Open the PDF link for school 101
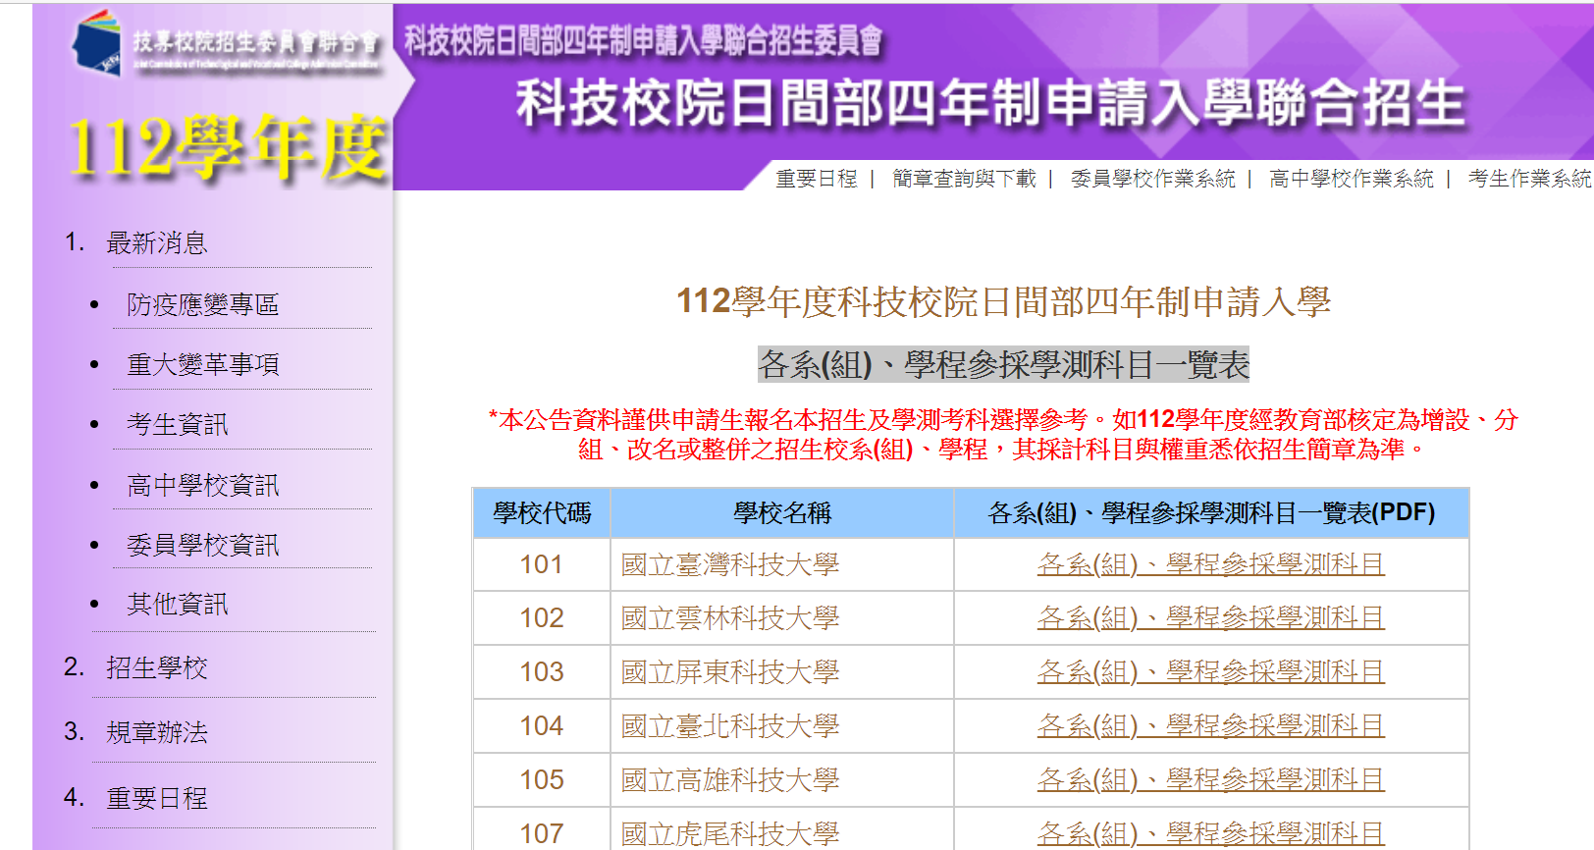This screenshot has height=850, width=1594. click(x=1211, y=564)
